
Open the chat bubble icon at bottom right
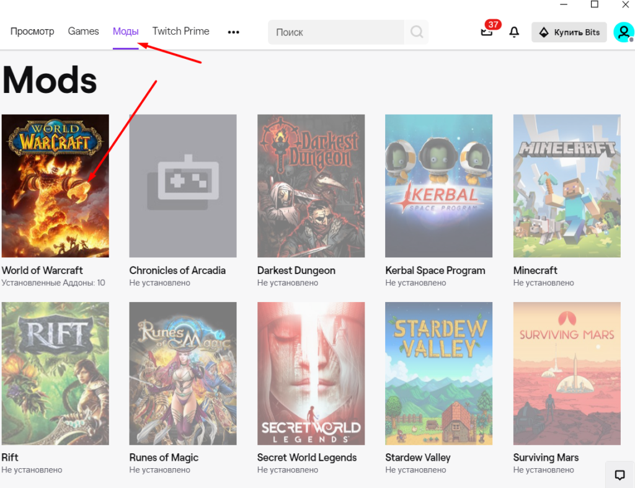(x=619, y=475)
